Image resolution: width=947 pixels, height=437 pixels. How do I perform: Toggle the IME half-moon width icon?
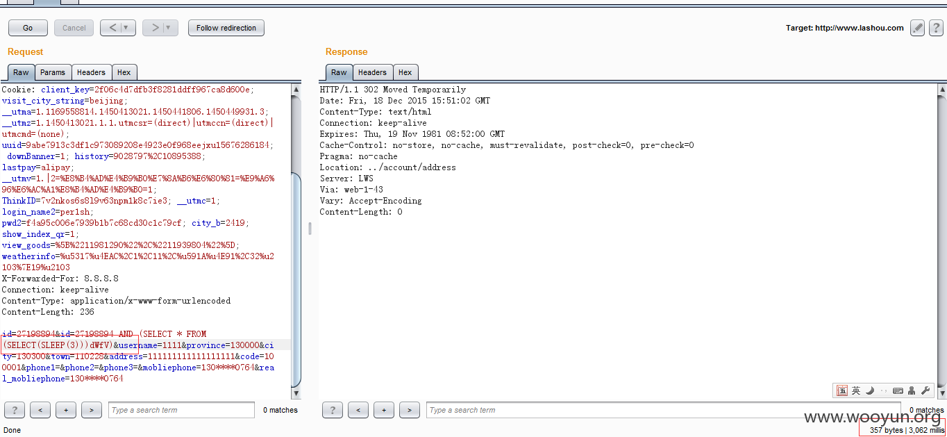coord(870,390)
